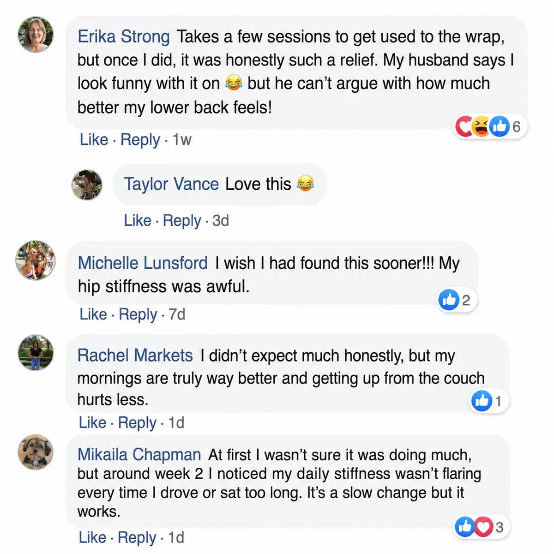This screenshot has height=554, width=554.
Task: Open Michelle Lunsford's profile name link
Action: click(143, 263)
